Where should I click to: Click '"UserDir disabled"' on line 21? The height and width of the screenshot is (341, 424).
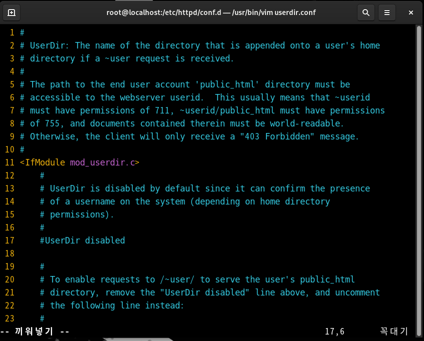point(204,292)
